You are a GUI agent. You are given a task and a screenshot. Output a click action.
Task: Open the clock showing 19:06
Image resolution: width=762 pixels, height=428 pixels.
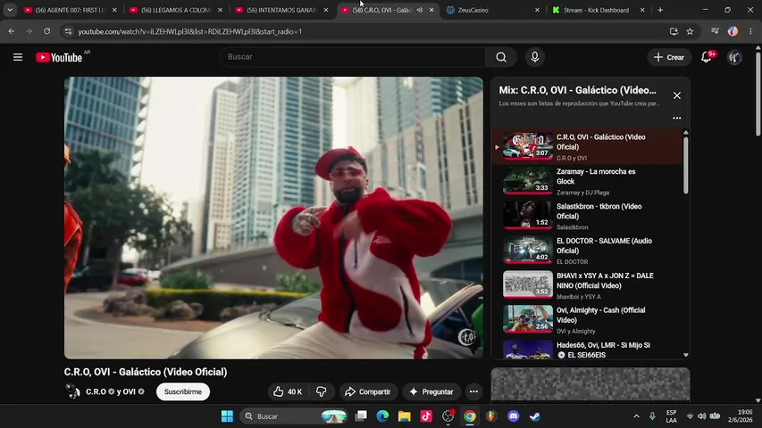[x=741, y=416]
